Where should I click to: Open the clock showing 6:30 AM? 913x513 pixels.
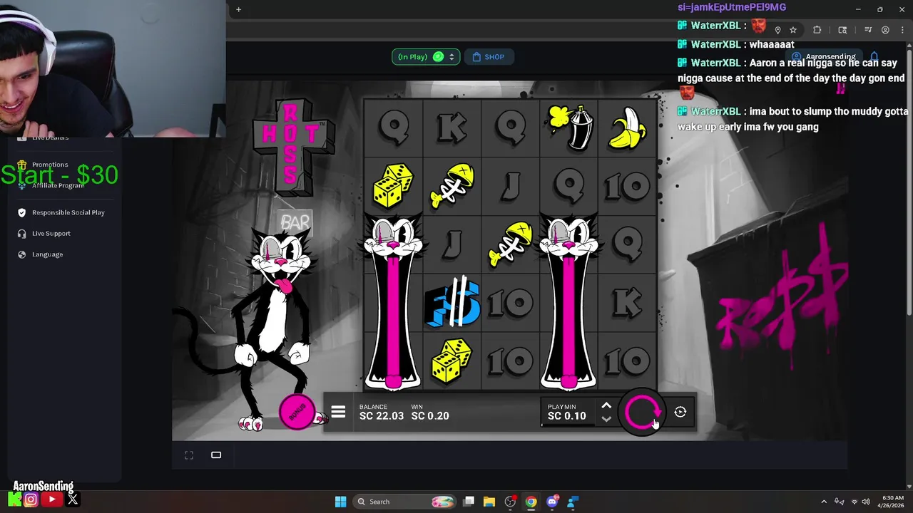pos(892,502)
